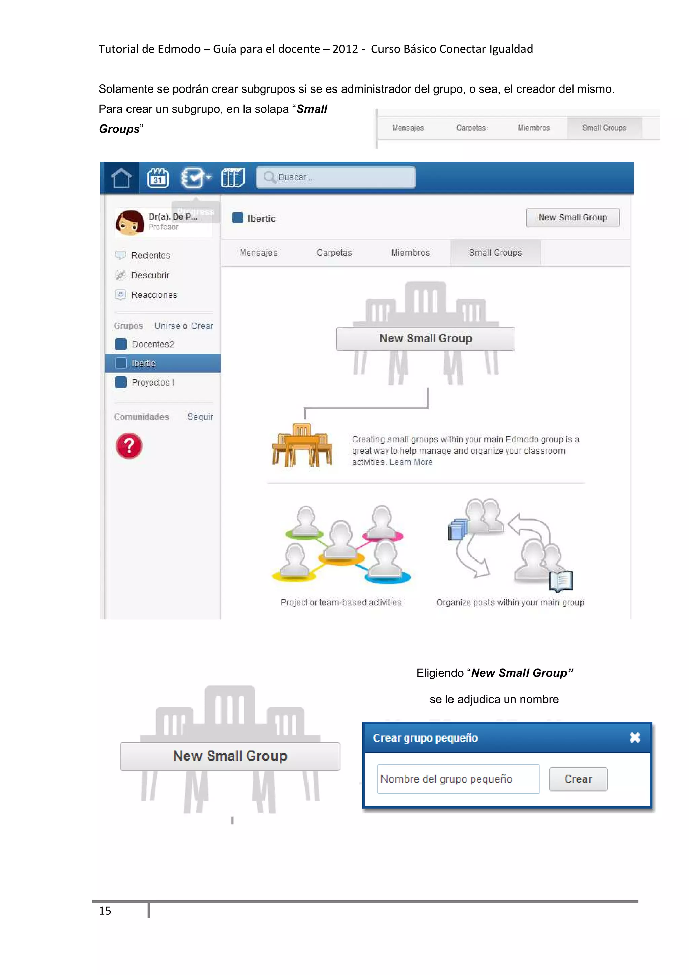
Task: Click Carpetas in the top-right tab snippet
Action: coord(471,128)
